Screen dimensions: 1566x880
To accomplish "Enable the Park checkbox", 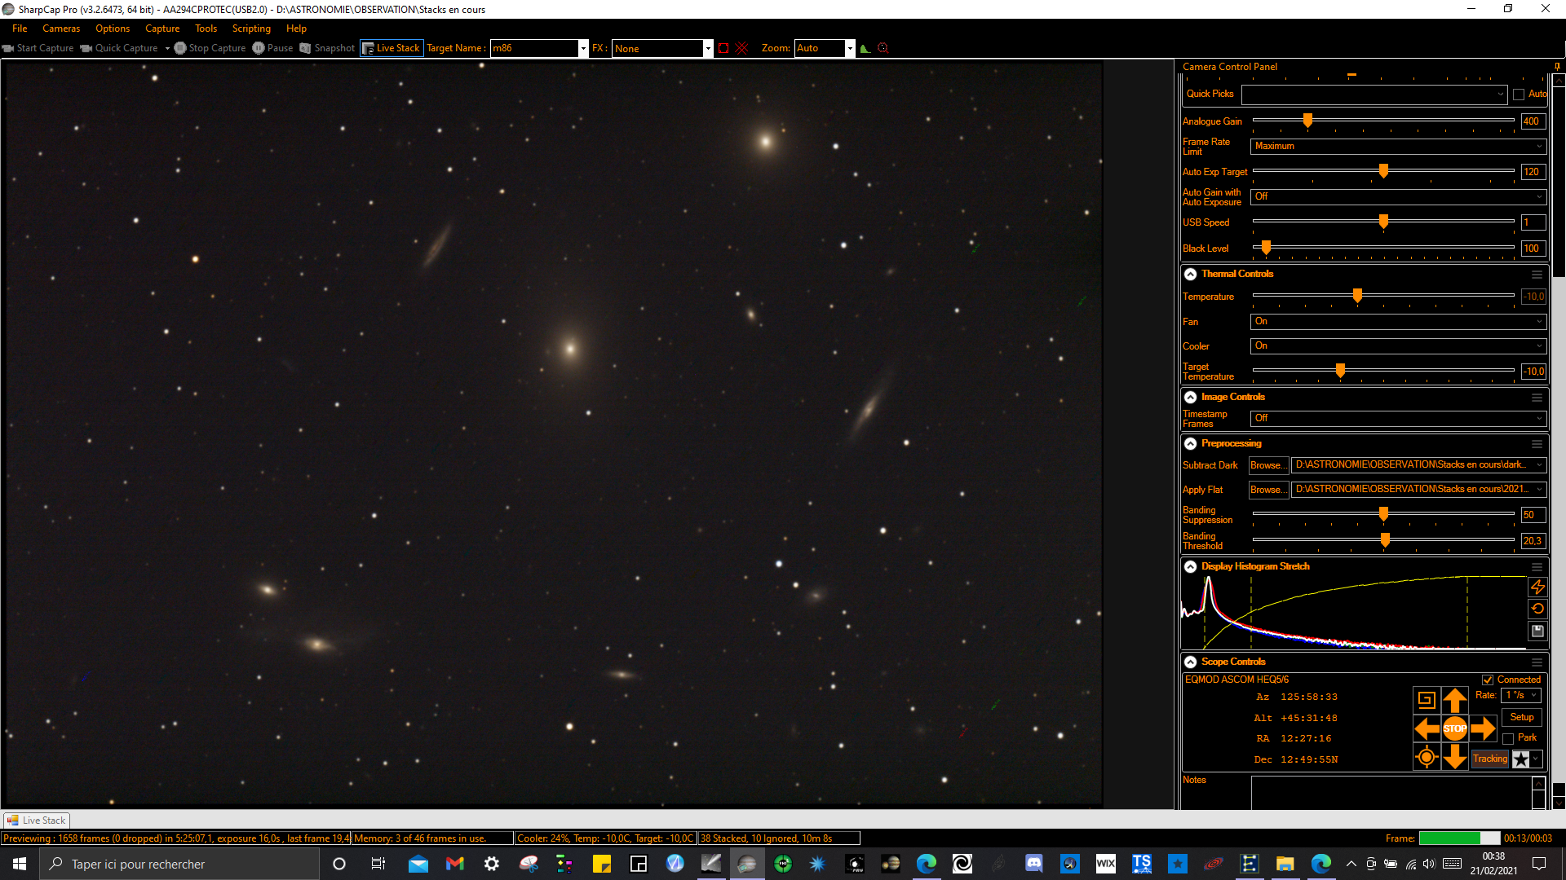I will click(1508, 738).
